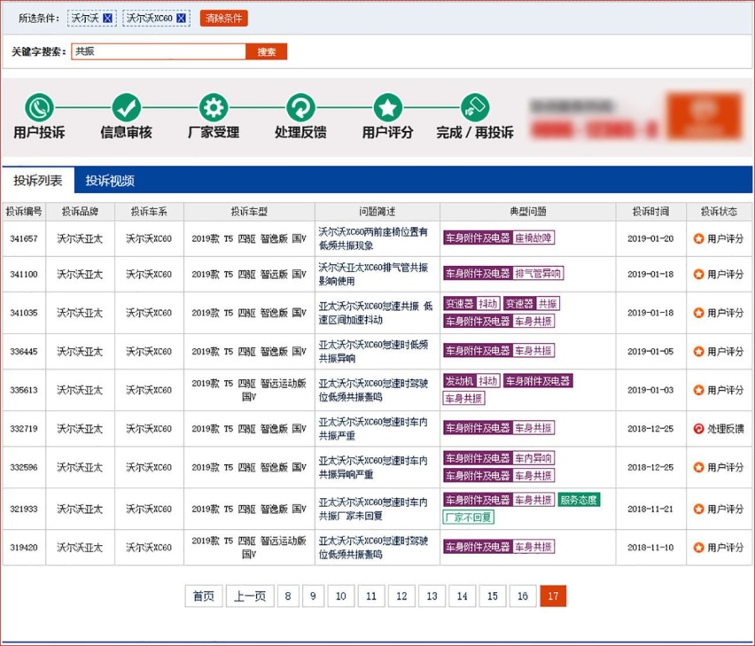Click the status star icon in row 319420
Screen dimensions: 755x646
tap(698, 548)
